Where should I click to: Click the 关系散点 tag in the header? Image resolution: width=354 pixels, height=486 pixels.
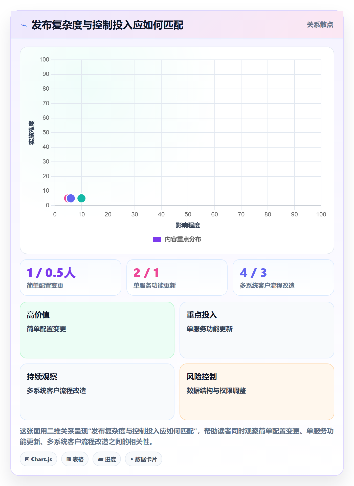(x=320, y=25)
